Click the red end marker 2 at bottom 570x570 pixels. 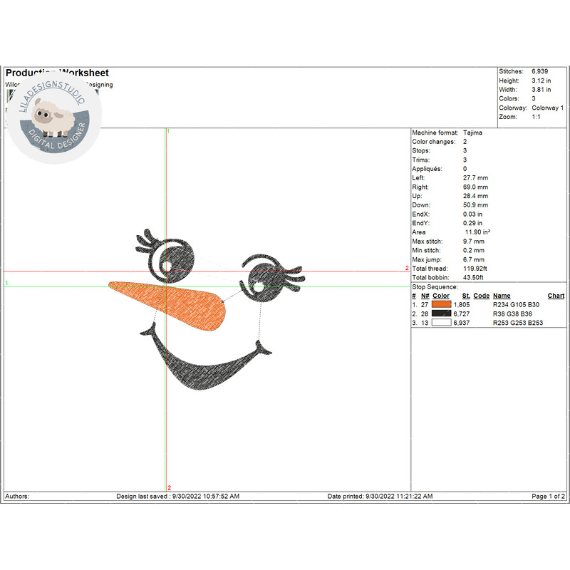(x=169, y=487)
